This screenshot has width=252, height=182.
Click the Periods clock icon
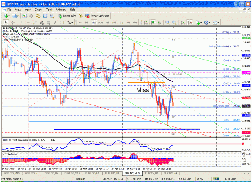(x=206, y=23)
